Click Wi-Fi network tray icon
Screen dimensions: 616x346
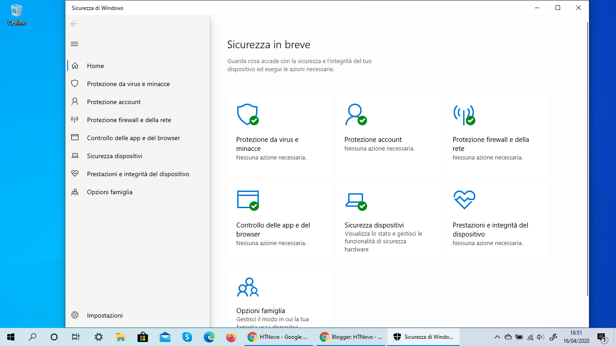[530, 337]
